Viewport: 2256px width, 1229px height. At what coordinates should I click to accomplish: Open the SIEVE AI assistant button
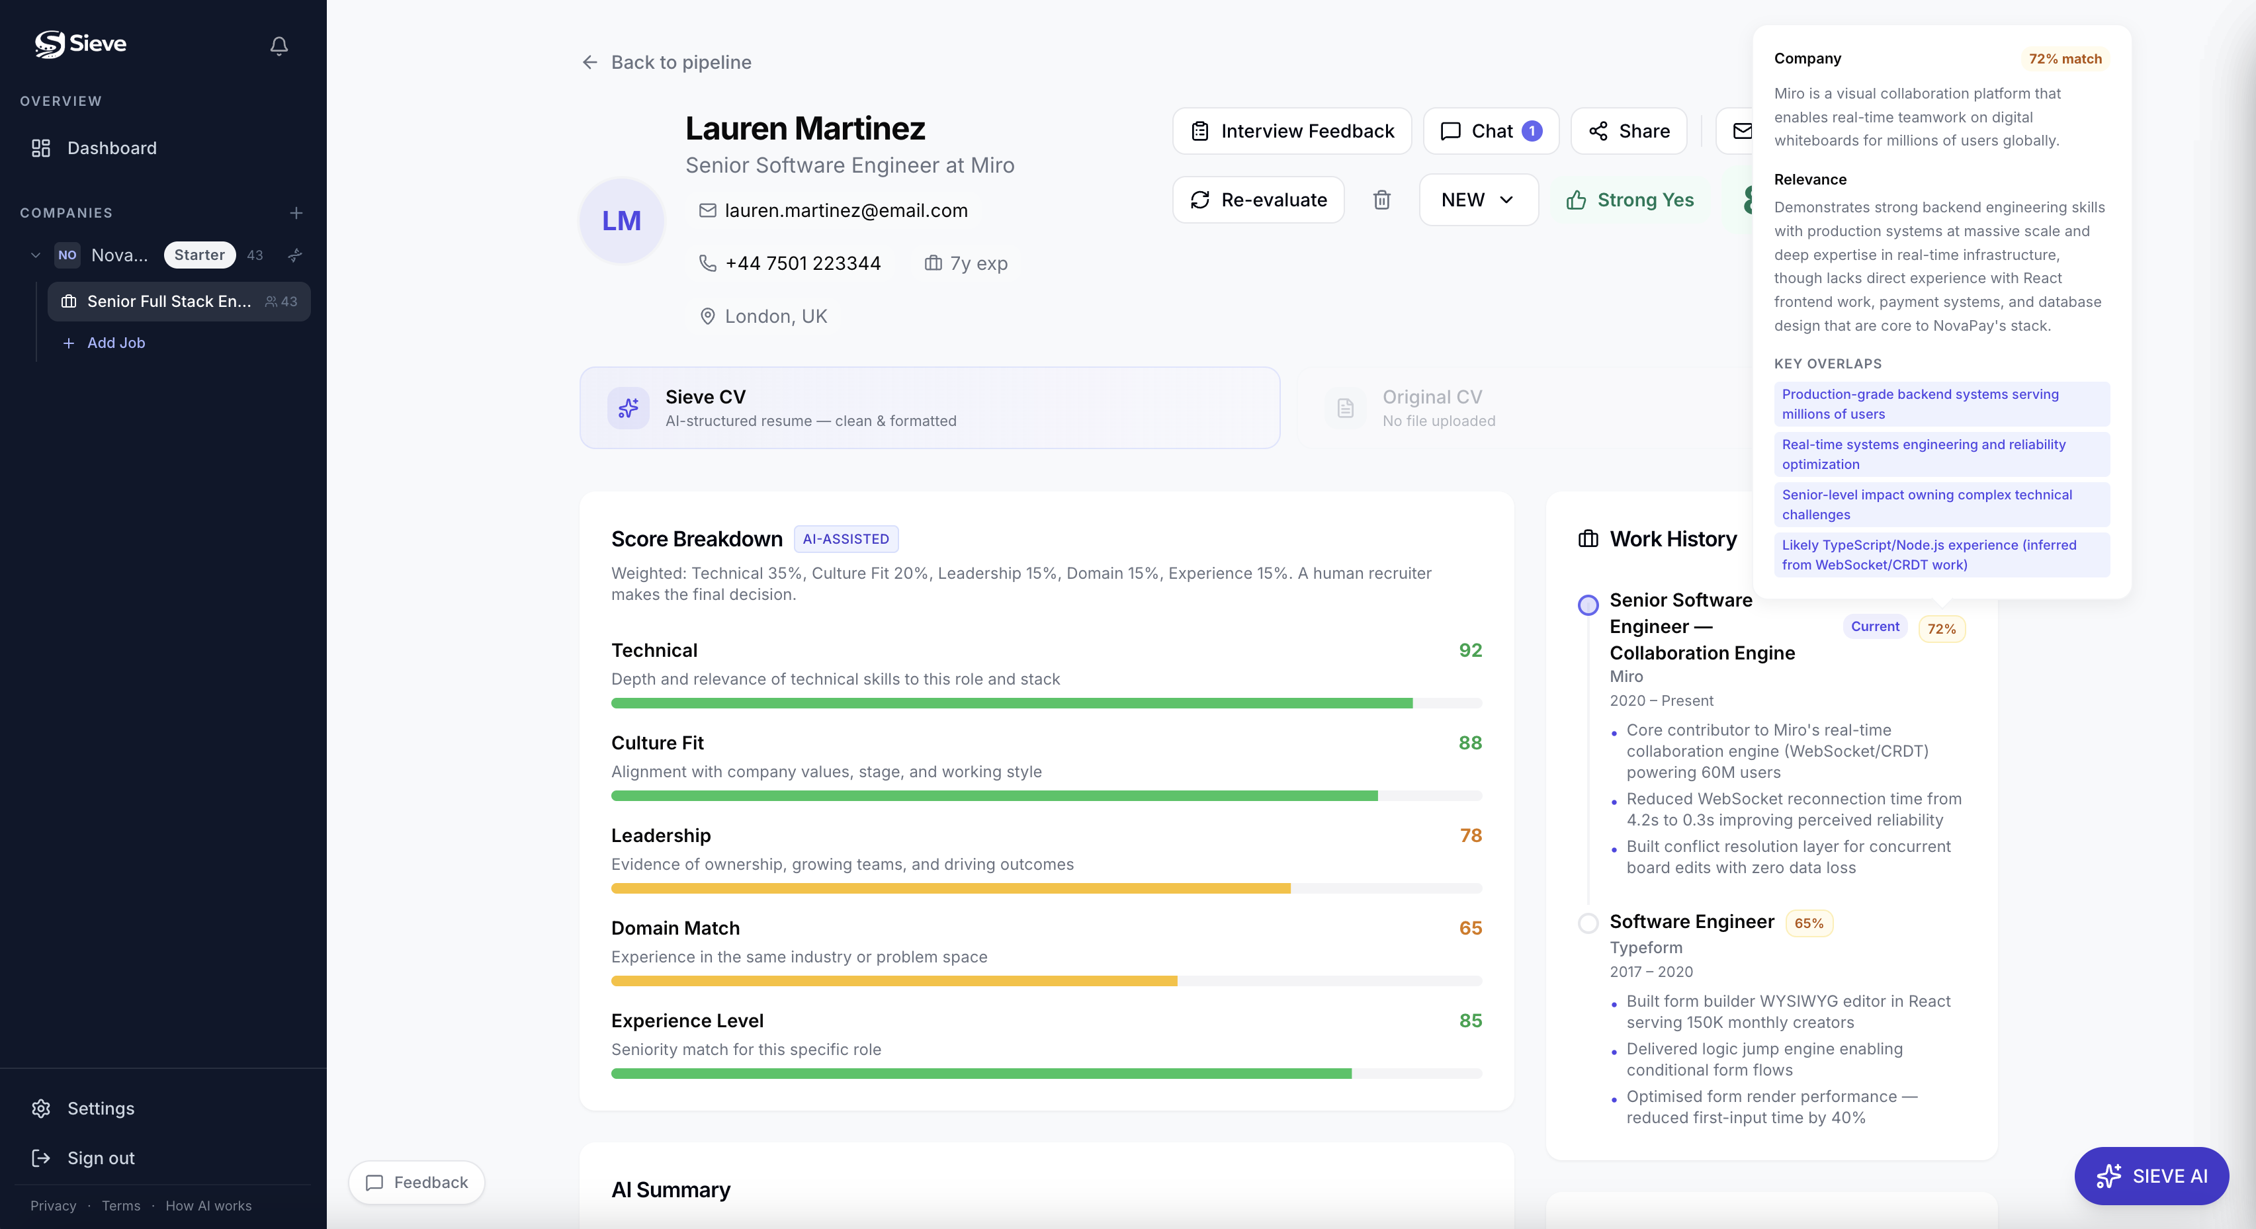pyautogui.click(x=2151, y=1175)
